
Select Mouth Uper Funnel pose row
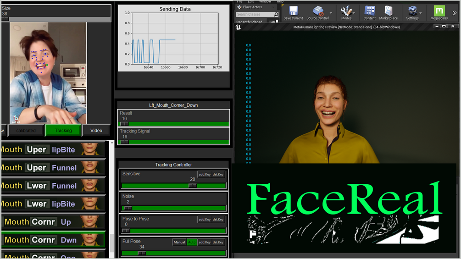point(53,168)
